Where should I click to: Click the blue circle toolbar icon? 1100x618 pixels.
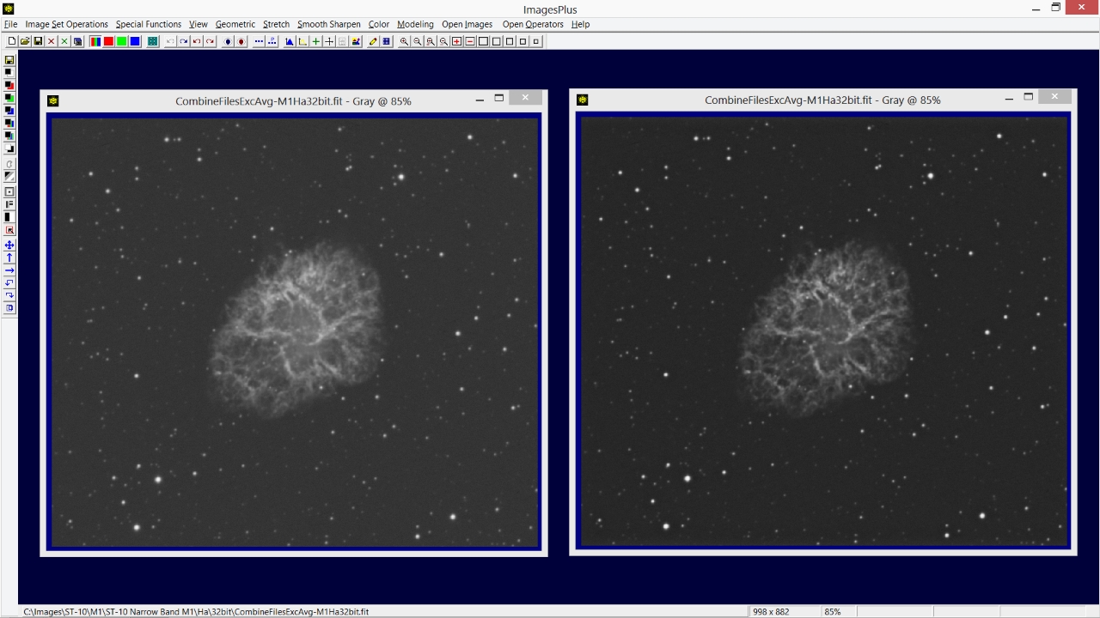point(228,41)
